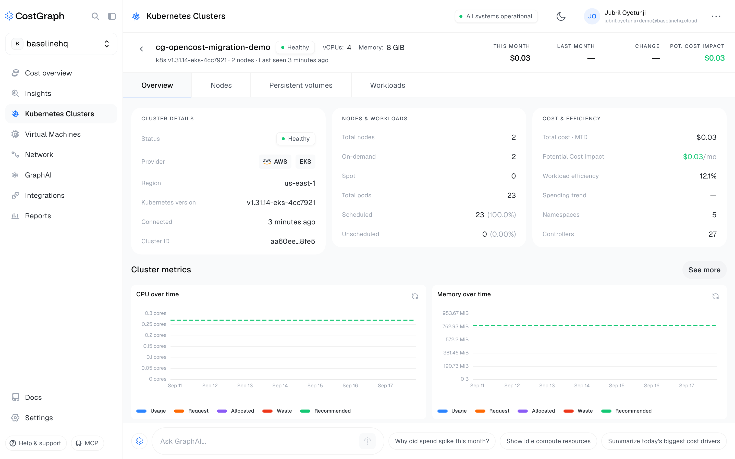Click the Settings gear icon
Image resolution: width=735 pixels, height=459 pixels.
click(15, 418)
